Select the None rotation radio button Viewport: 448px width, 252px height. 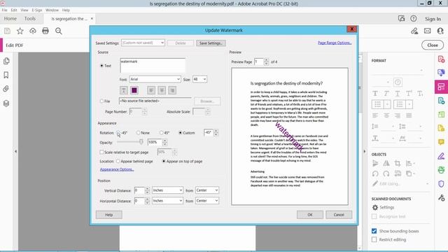(x=139, y=133)
